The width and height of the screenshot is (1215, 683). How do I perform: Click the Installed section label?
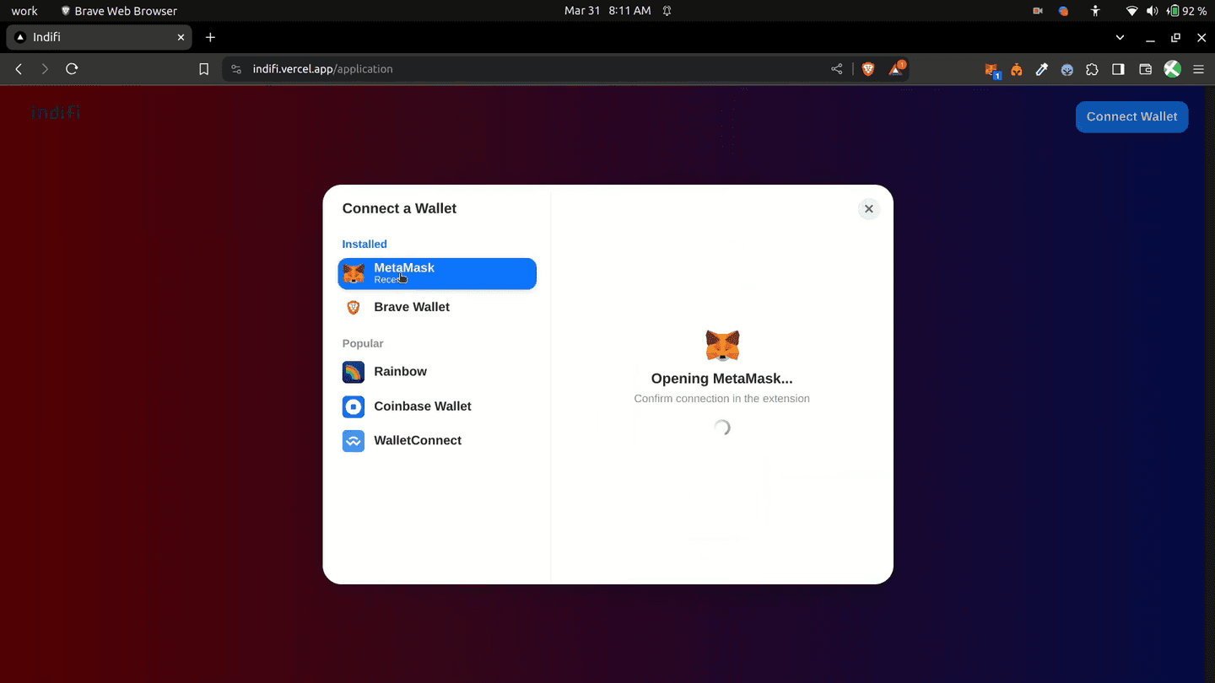(x=364, y=245)
